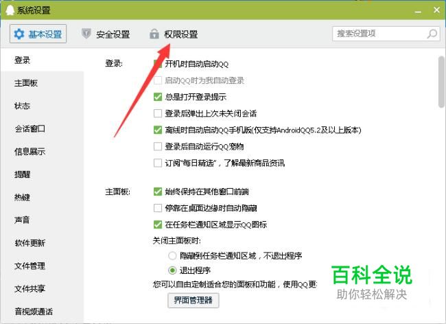This screenshot has width=446, height=324.
Task: Uncheck 离线时自动启动QQ手机版
Action: coord(158,130)
